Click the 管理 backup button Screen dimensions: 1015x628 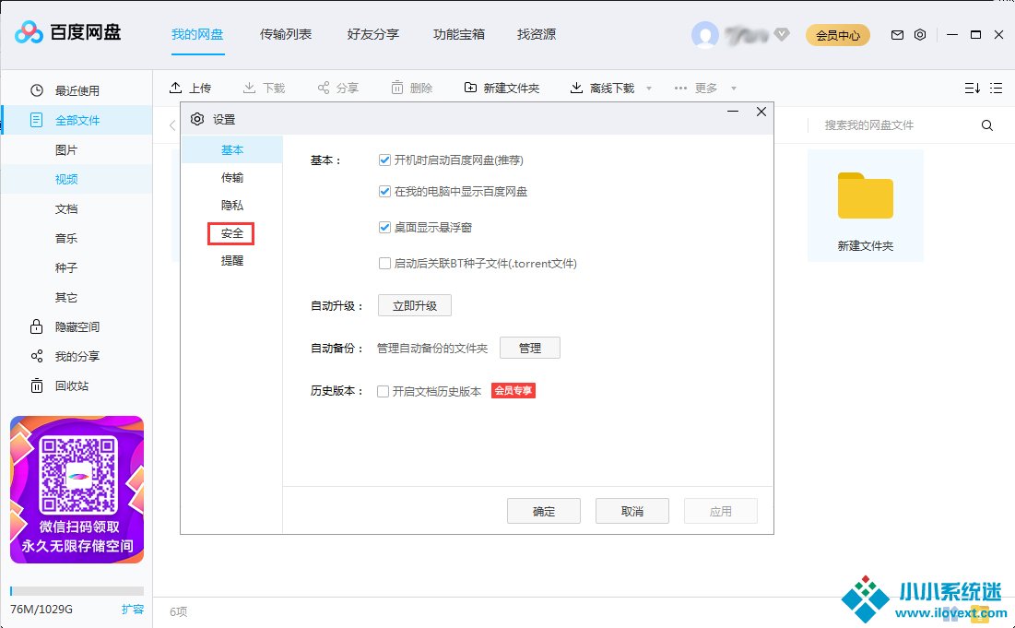tap(530, 349)
